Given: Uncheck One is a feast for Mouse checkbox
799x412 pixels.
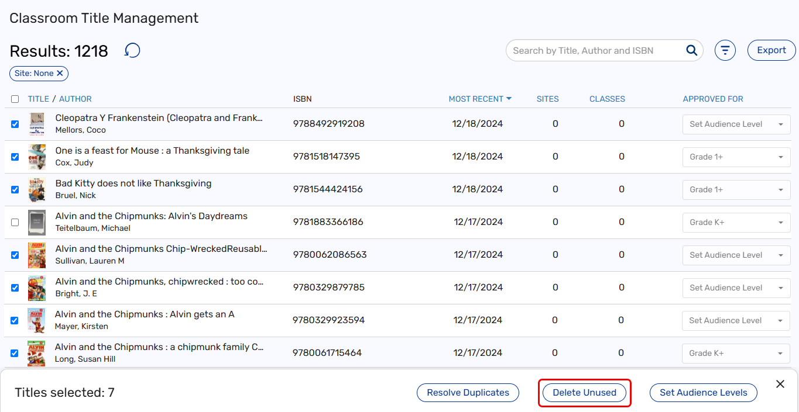Looking at the screenshot, I should [15, 157].
